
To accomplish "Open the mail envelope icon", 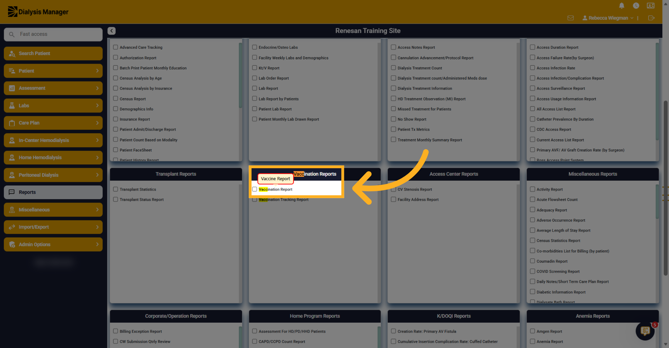I will (x=571, y=18).
